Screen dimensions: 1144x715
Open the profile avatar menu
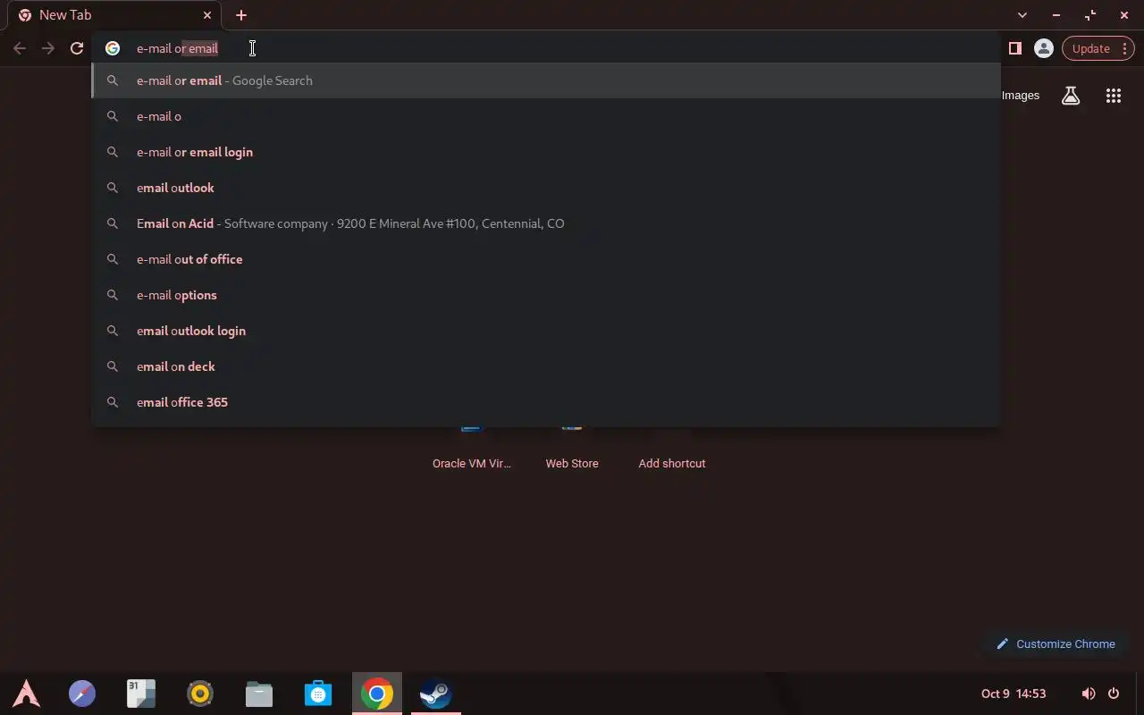click(x=1043, y=48)
